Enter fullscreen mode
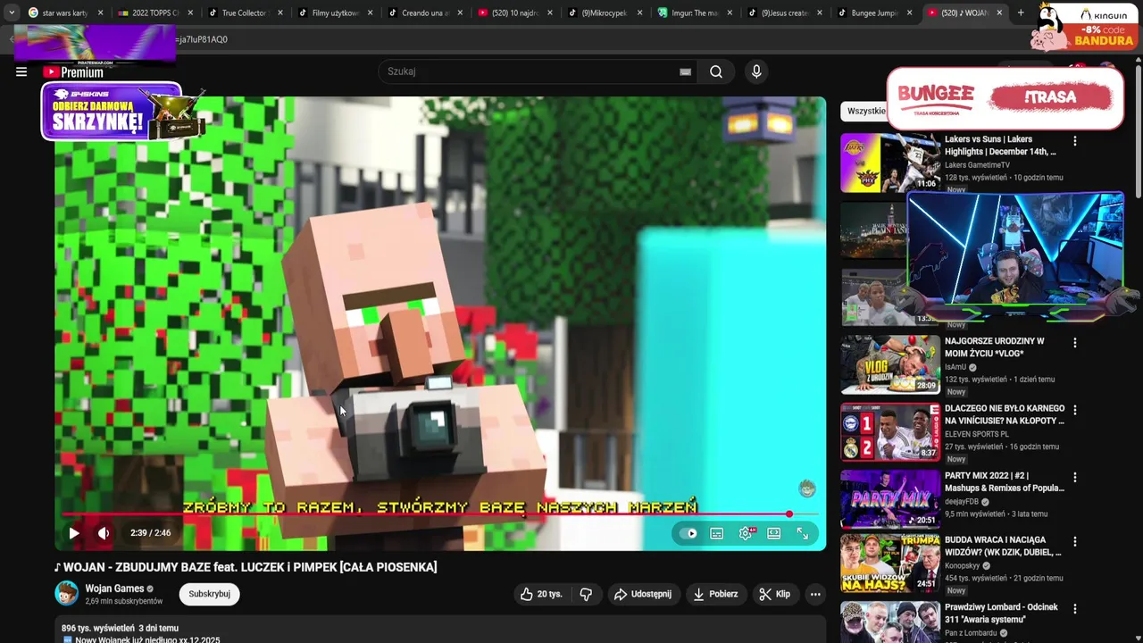The width and height of the screenshot is (1143, 643). click(803, 533)
